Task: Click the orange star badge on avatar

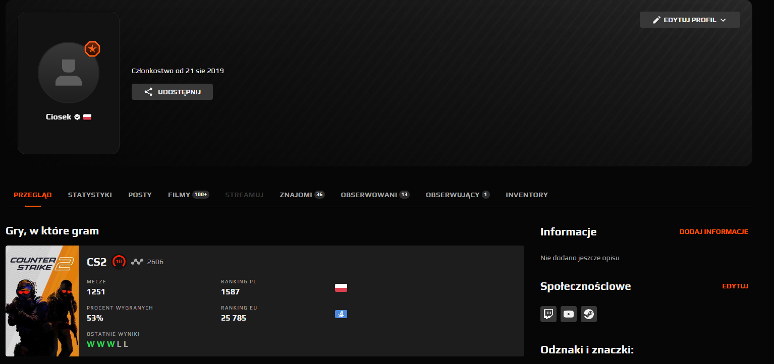Action: click(x=92, y=49)
